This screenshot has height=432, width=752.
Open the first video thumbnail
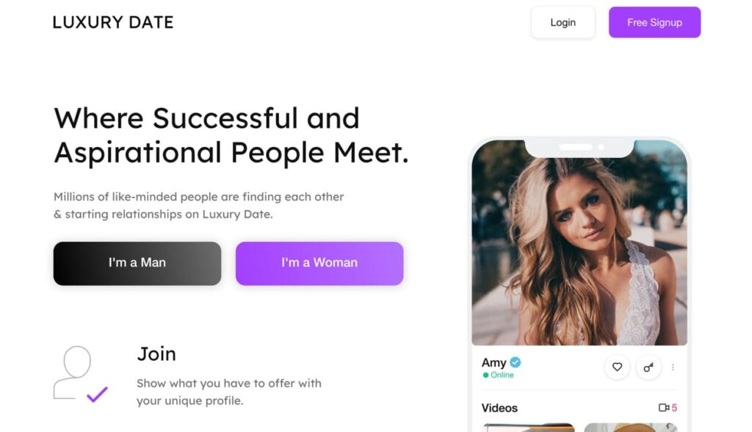[x=529, y=428]
